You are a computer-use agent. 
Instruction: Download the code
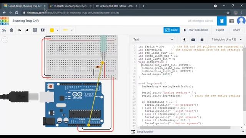click(x=184, y=39)
